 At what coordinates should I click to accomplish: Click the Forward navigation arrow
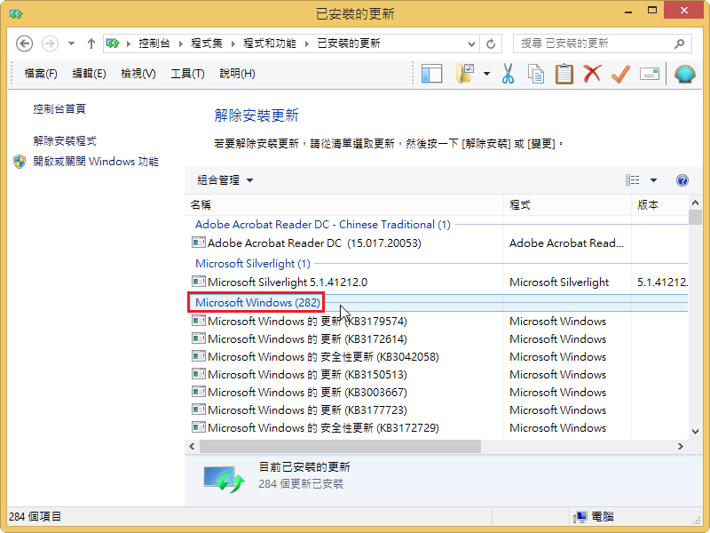click(x=50, y=44)
